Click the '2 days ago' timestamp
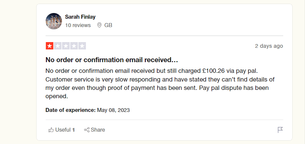The image size is (305, 144). (x=269, y=46)
